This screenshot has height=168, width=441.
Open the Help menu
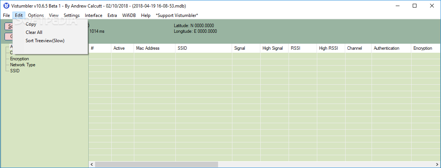(146, 15)
